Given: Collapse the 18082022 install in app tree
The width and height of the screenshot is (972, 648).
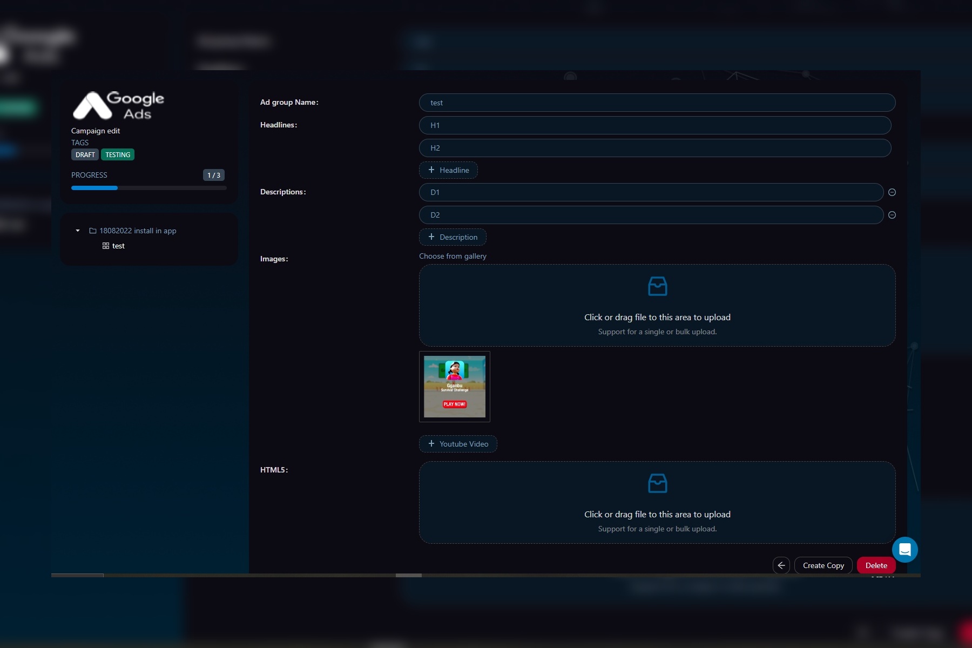Looking at the screenshot, I should pyautogui.click(x=78, y=231).
